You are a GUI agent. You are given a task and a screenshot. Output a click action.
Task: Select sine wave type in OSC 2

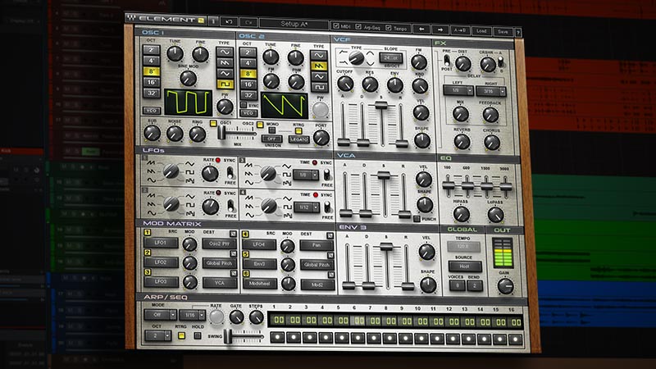tap(319, 56)
